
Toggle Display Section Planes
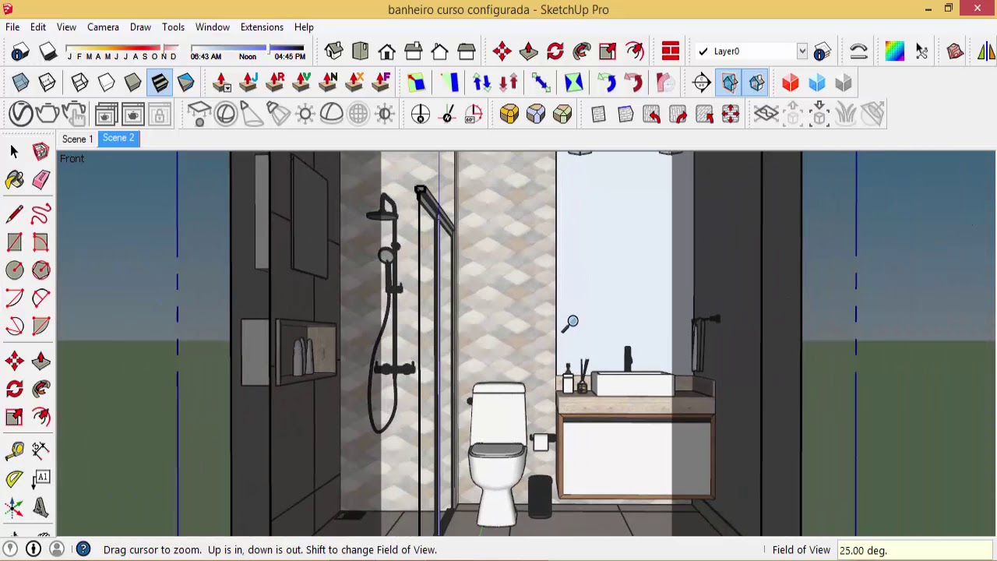[730, 83]
